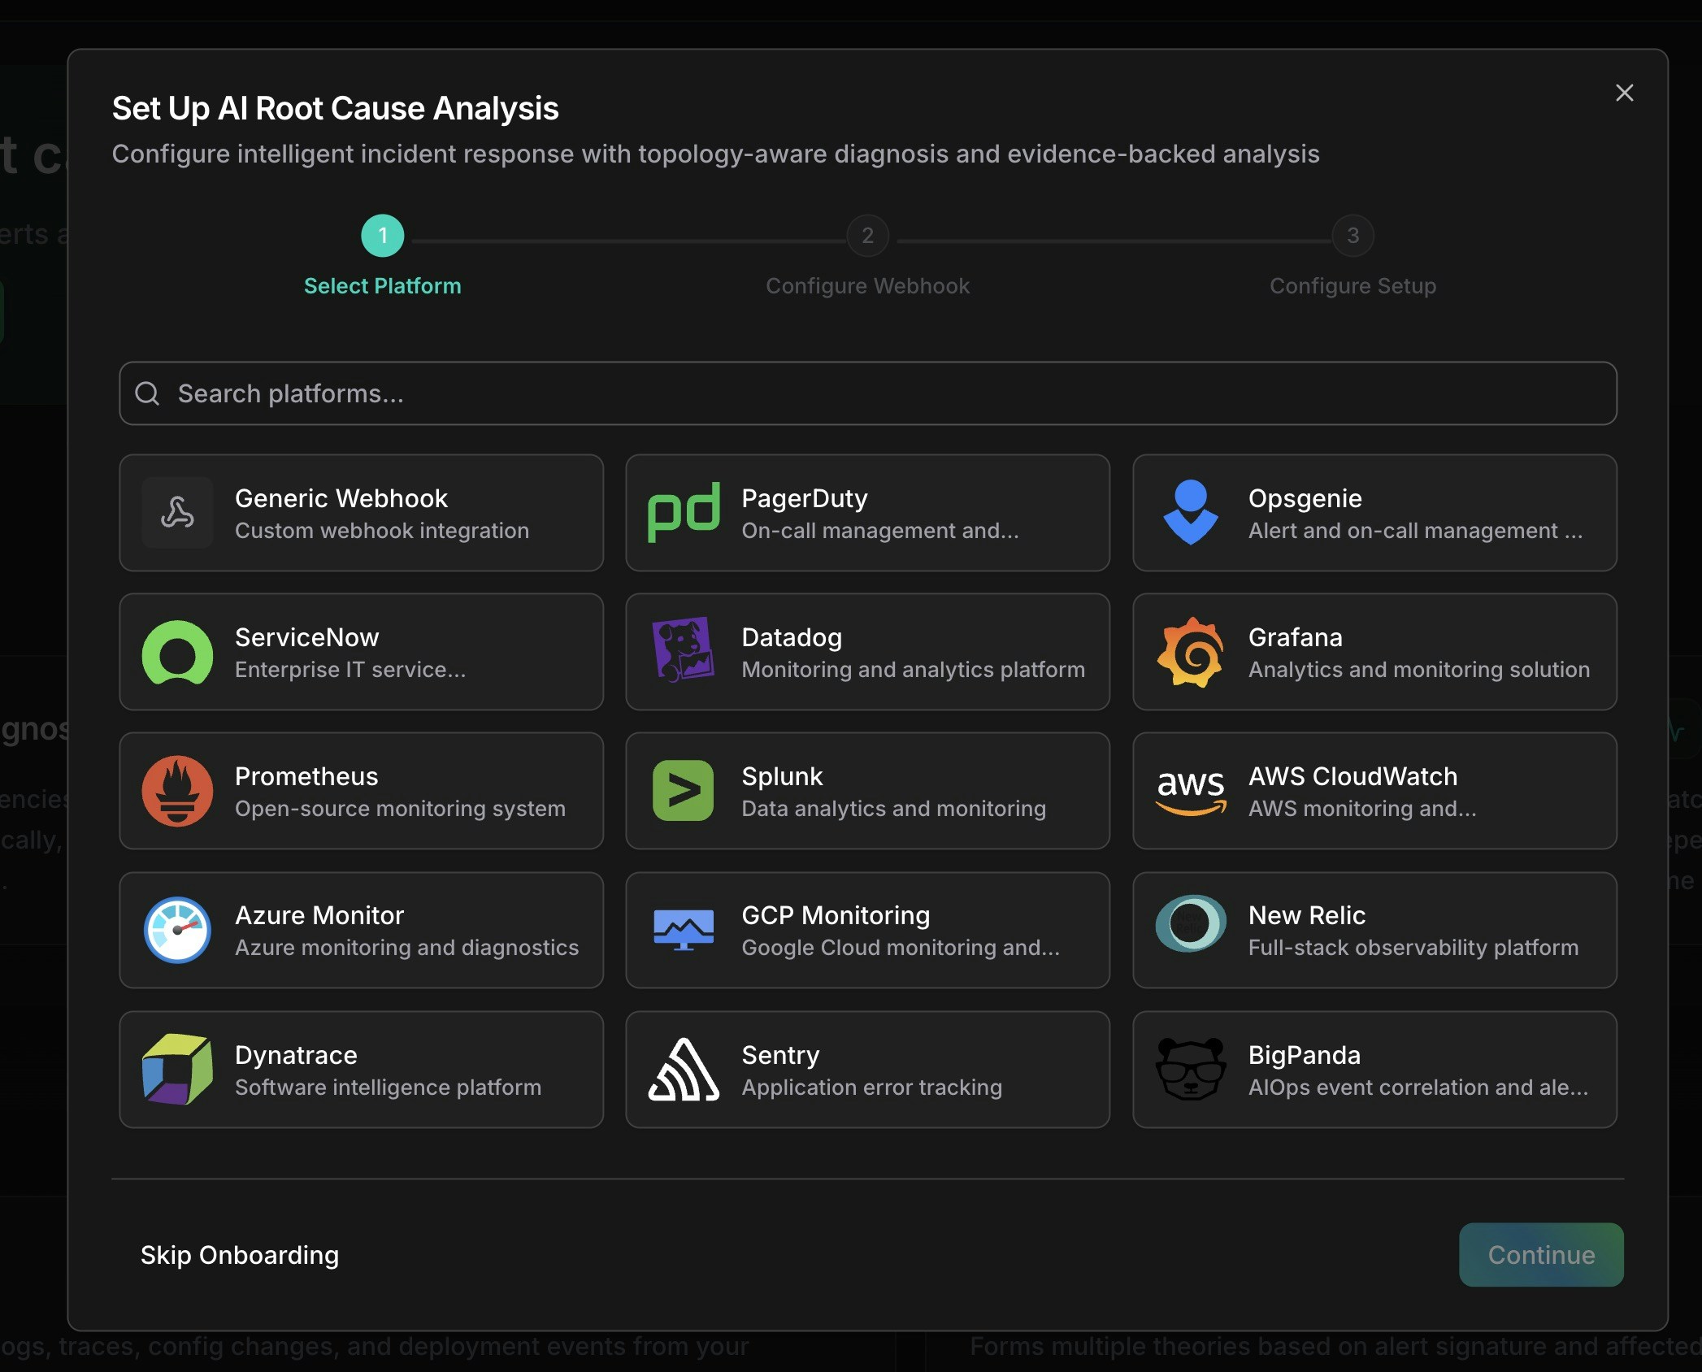The image size is (1702, 1372).
Task: Click the New Relic logo
Action: click(1189, 931)
